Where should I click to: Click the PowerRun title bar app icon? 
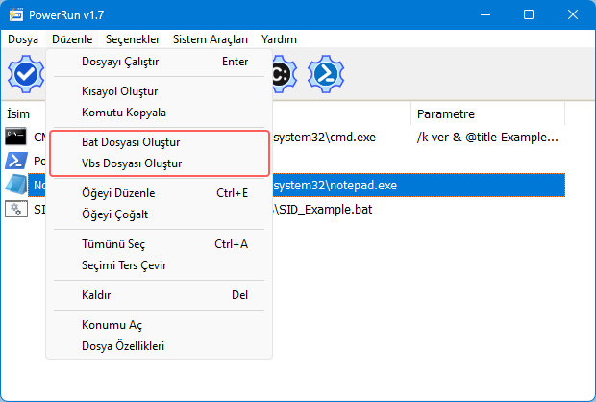tap(16, 14)
